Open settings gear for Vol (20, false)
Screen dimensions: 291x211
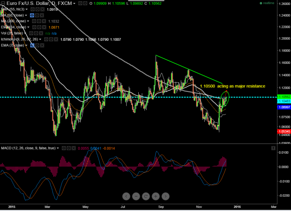(x=36, y=33)
